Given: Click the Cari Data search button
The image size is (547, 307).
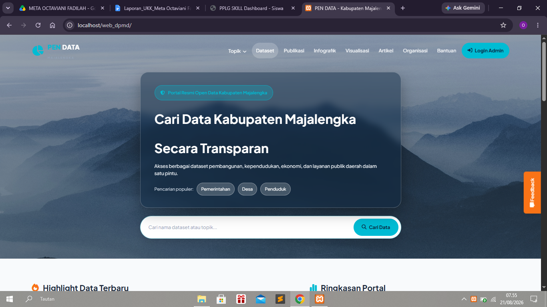Looking at the screenshot, I should (376, 227).
